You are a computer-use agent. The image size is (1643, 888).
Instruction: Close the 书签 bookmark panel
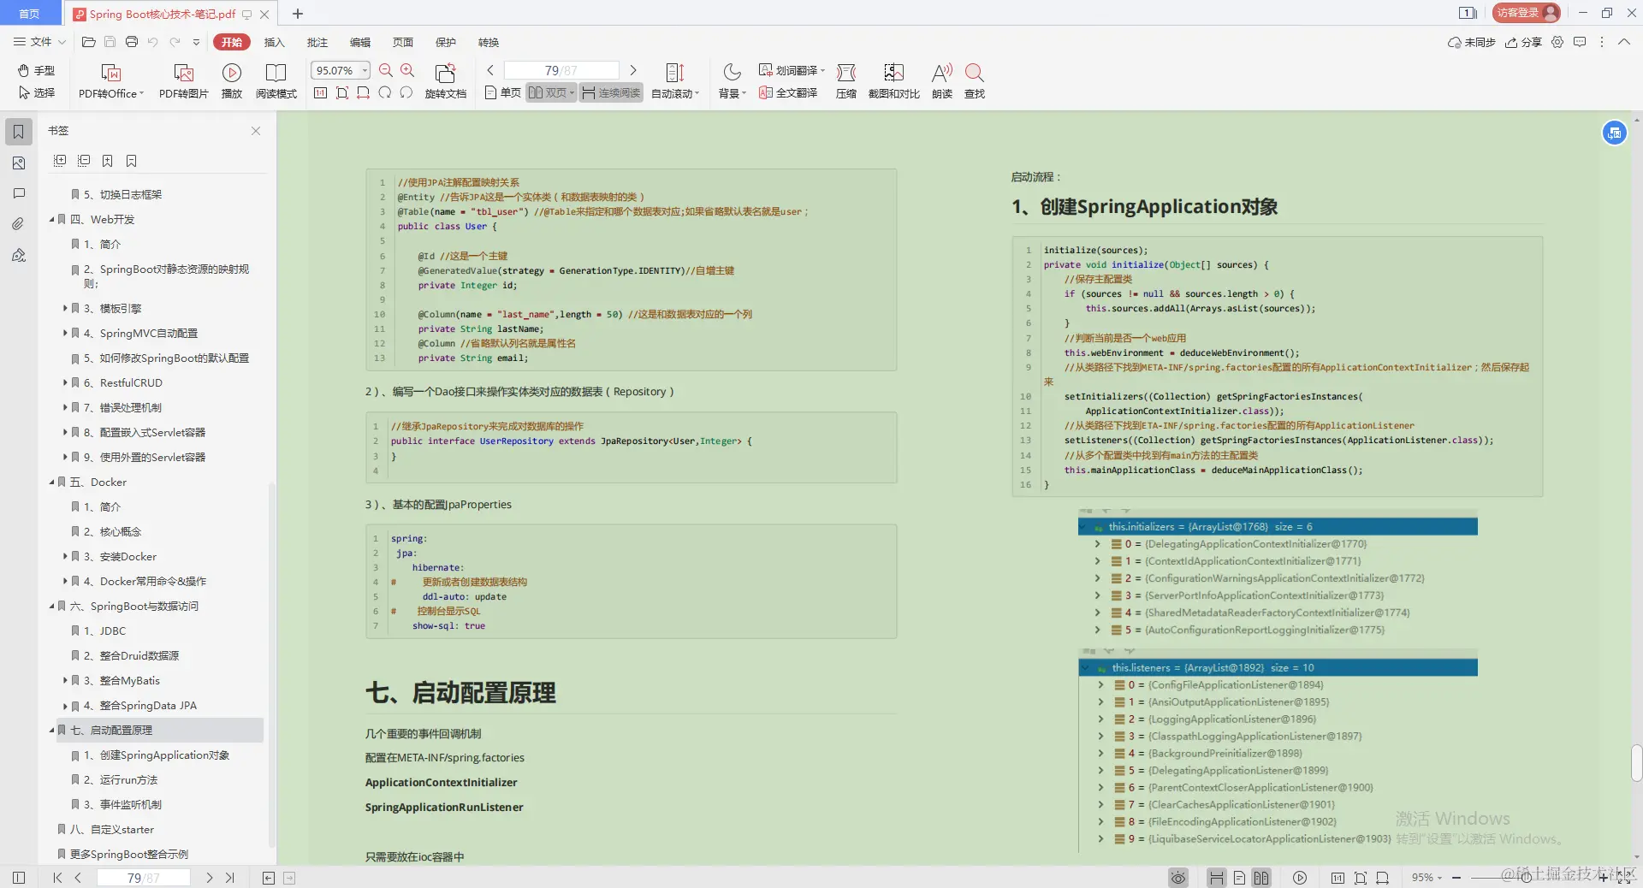click(x=256, y=131)
